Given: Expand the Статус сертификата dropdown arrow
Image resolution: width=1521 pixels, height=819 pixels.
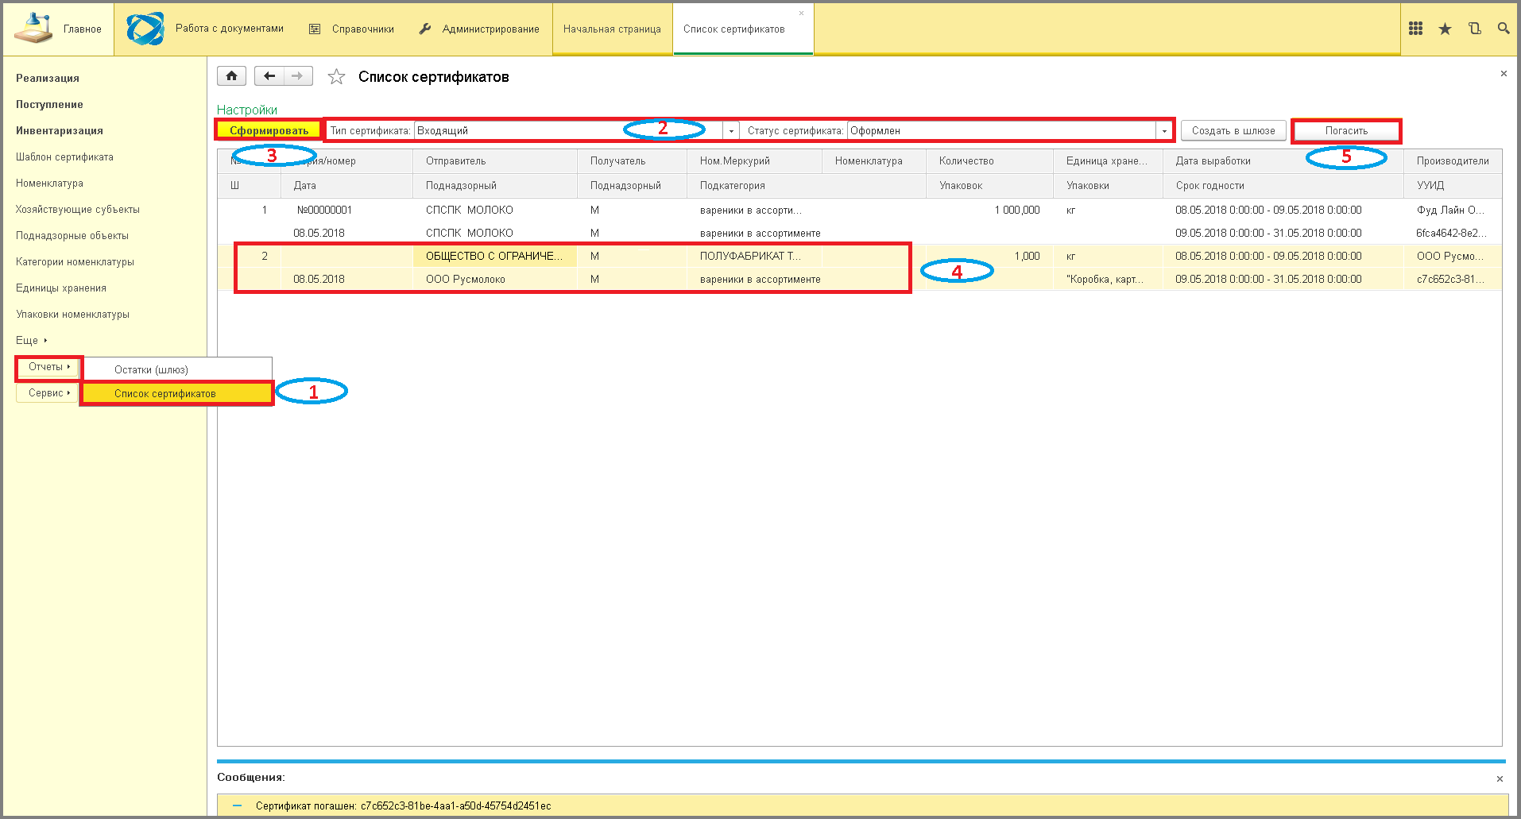Looking at the screenshot, I should [1164, 131].
